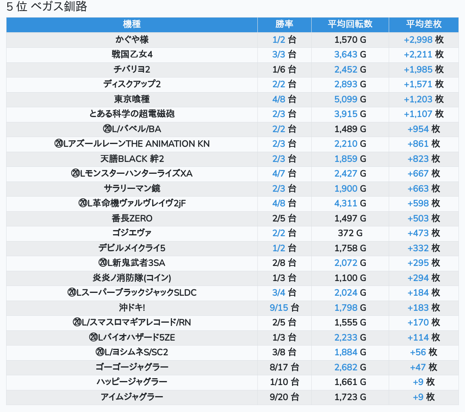This screenshot has height=412, width=465.
Task: Click the 機種 column header
Action: click(132, 24)
